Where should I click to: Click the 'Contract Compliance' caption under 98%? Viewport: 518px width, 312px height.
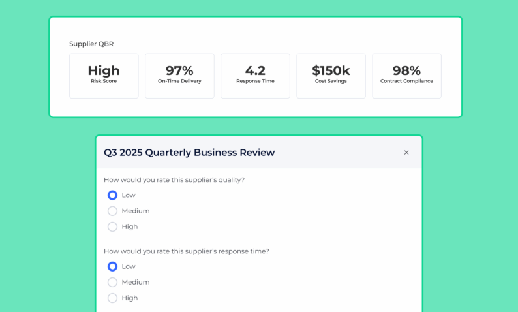click(406, 81)
